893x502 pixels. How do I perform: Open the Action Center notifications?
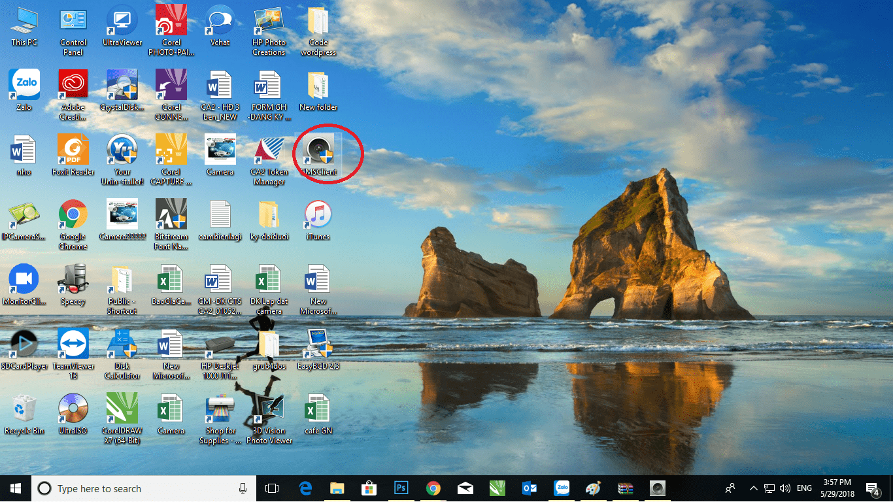click(873, 488)
